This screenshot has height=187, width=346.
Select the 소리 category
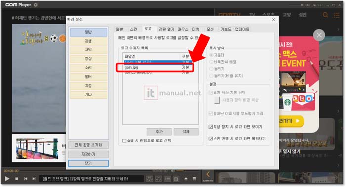pos(88,68)
